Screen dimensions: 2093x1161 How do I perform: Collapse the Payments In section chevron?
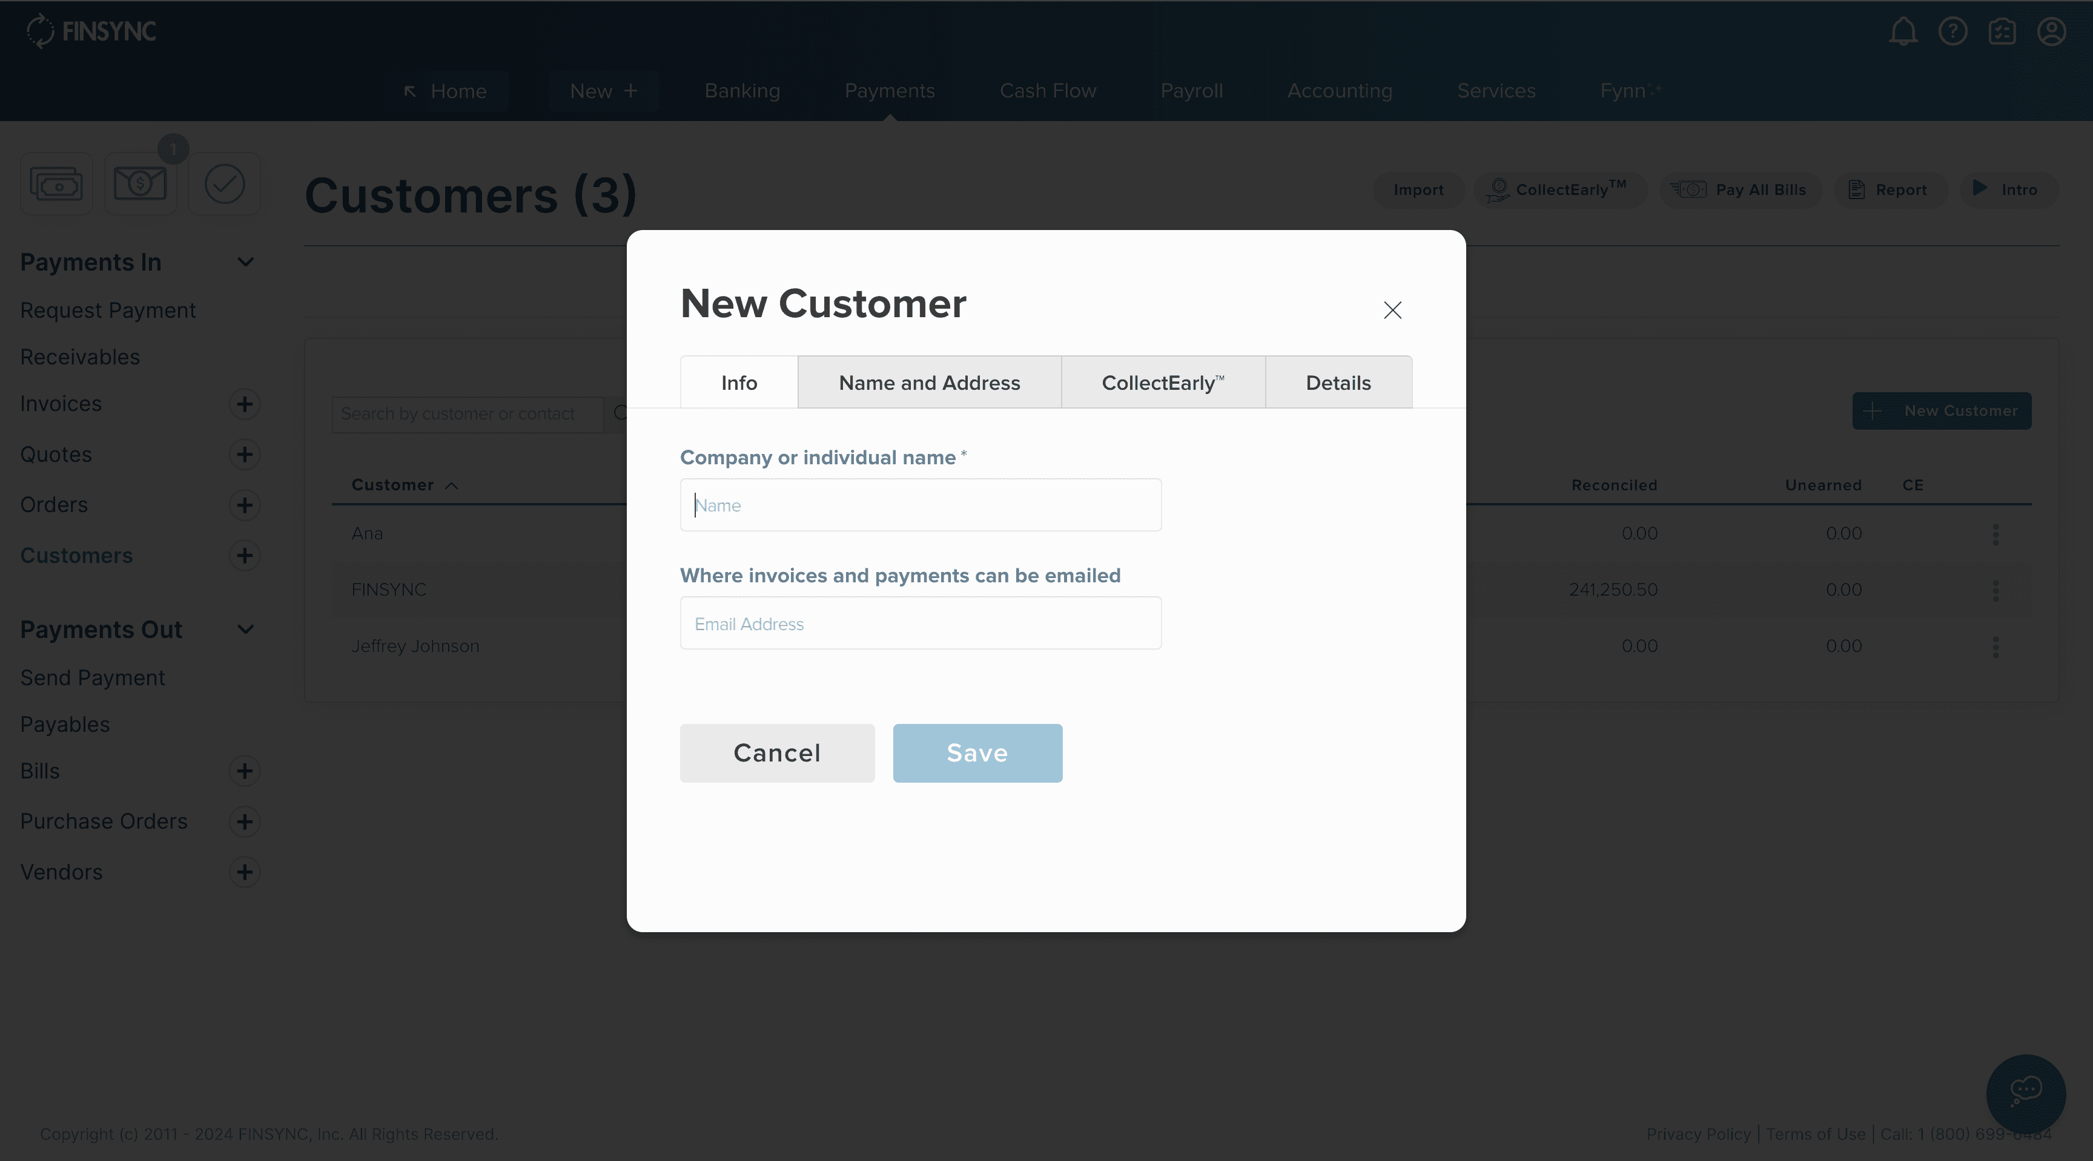click(x=245, y=262)
